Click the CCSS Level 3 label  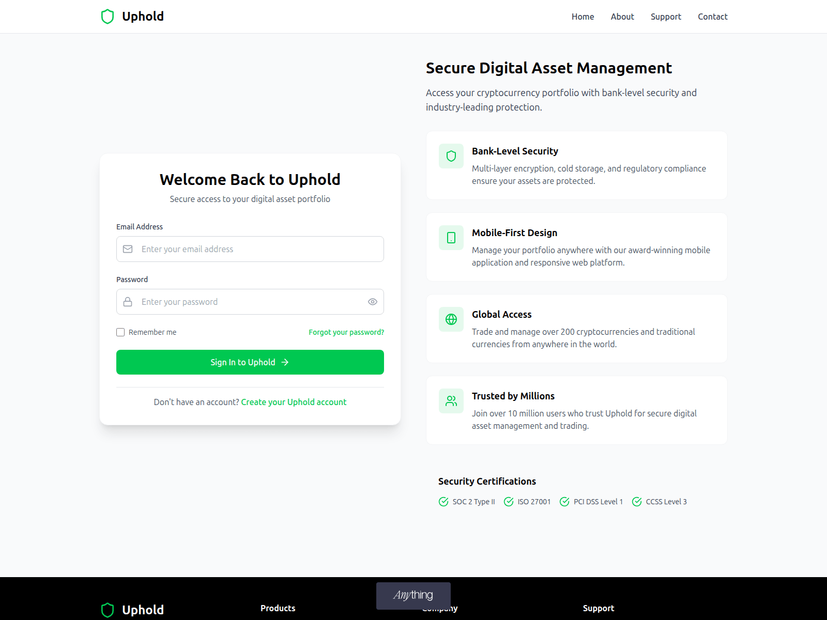tap(666, 502)
